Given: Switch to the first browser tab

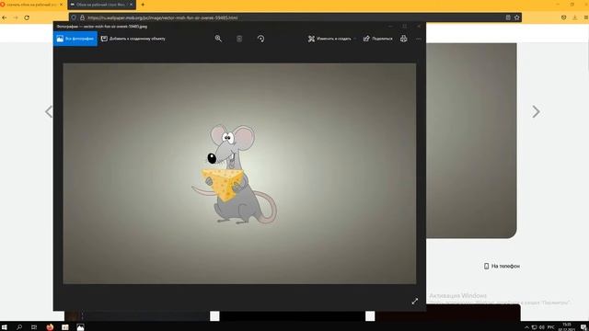Looking at the screenshot, I should 30,5.
